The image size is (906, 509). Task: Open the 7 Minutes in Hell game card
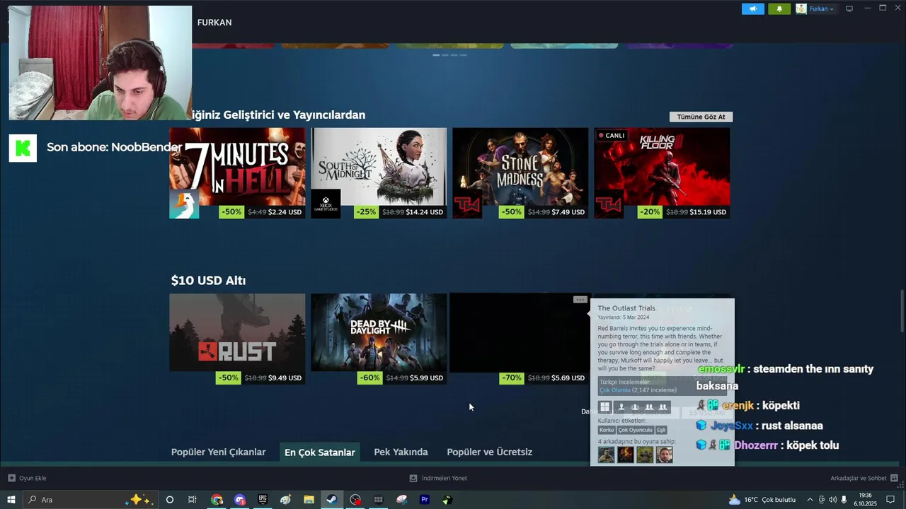click(x=237, y=173)
